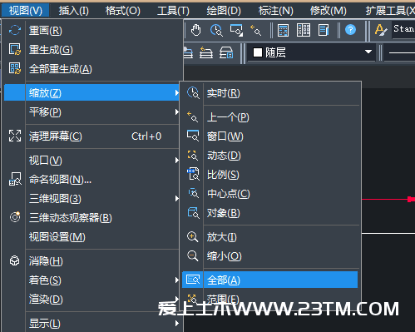Screen dimensions: 415x332
Task: Click the 3D orbit icon
Action: coord(15,216)
